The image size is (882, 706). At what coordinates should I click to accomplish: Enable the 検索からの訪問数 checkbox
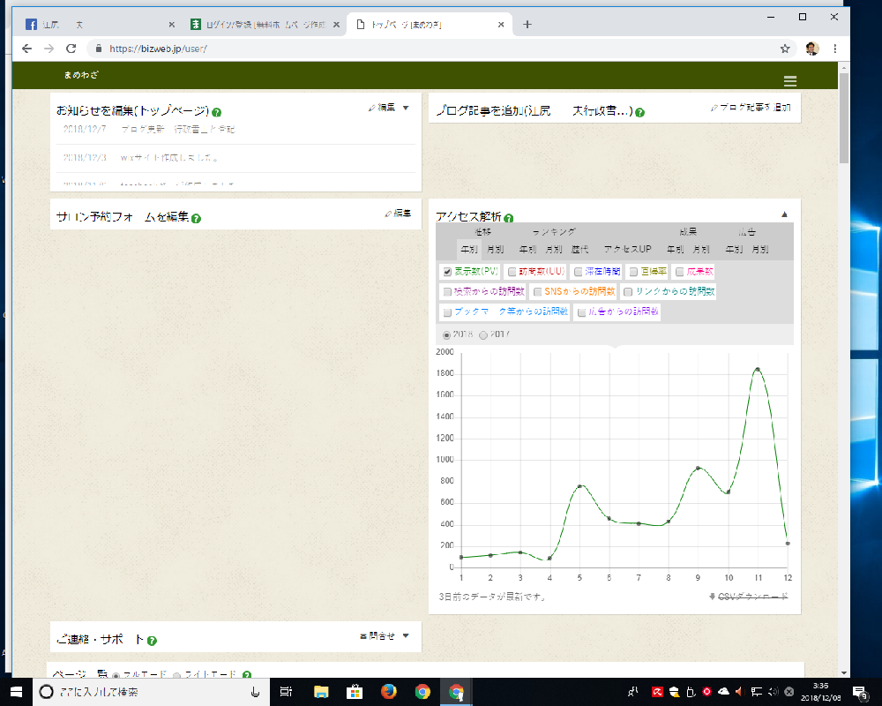[x=447, y=291]
